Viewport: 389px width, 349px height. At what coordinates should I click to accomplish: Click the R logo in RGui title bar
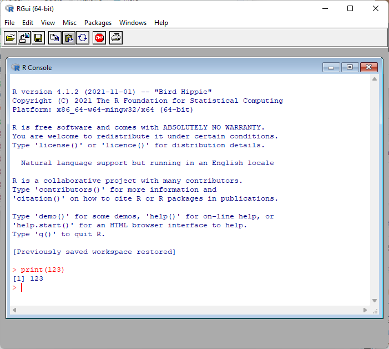pos(9,9)
